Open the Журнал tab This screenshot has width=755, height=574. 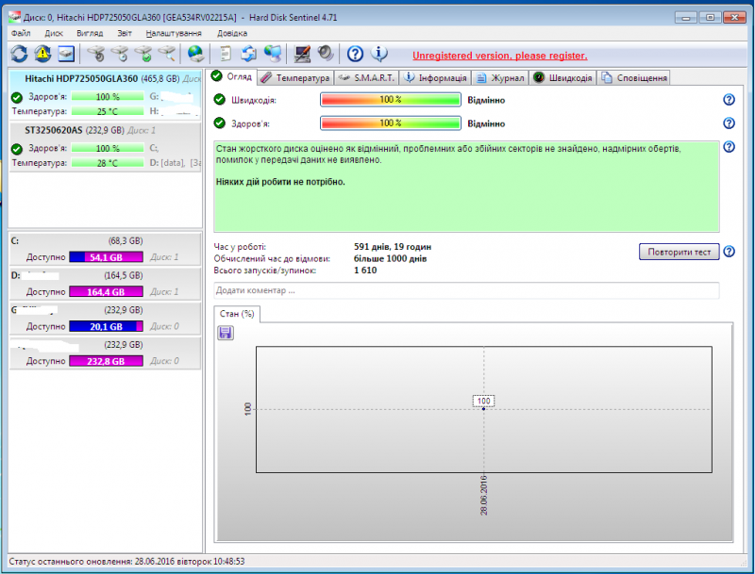(x=500, y=78)
